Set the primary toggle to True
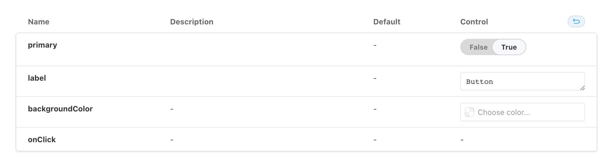 [x=509, y=47]
